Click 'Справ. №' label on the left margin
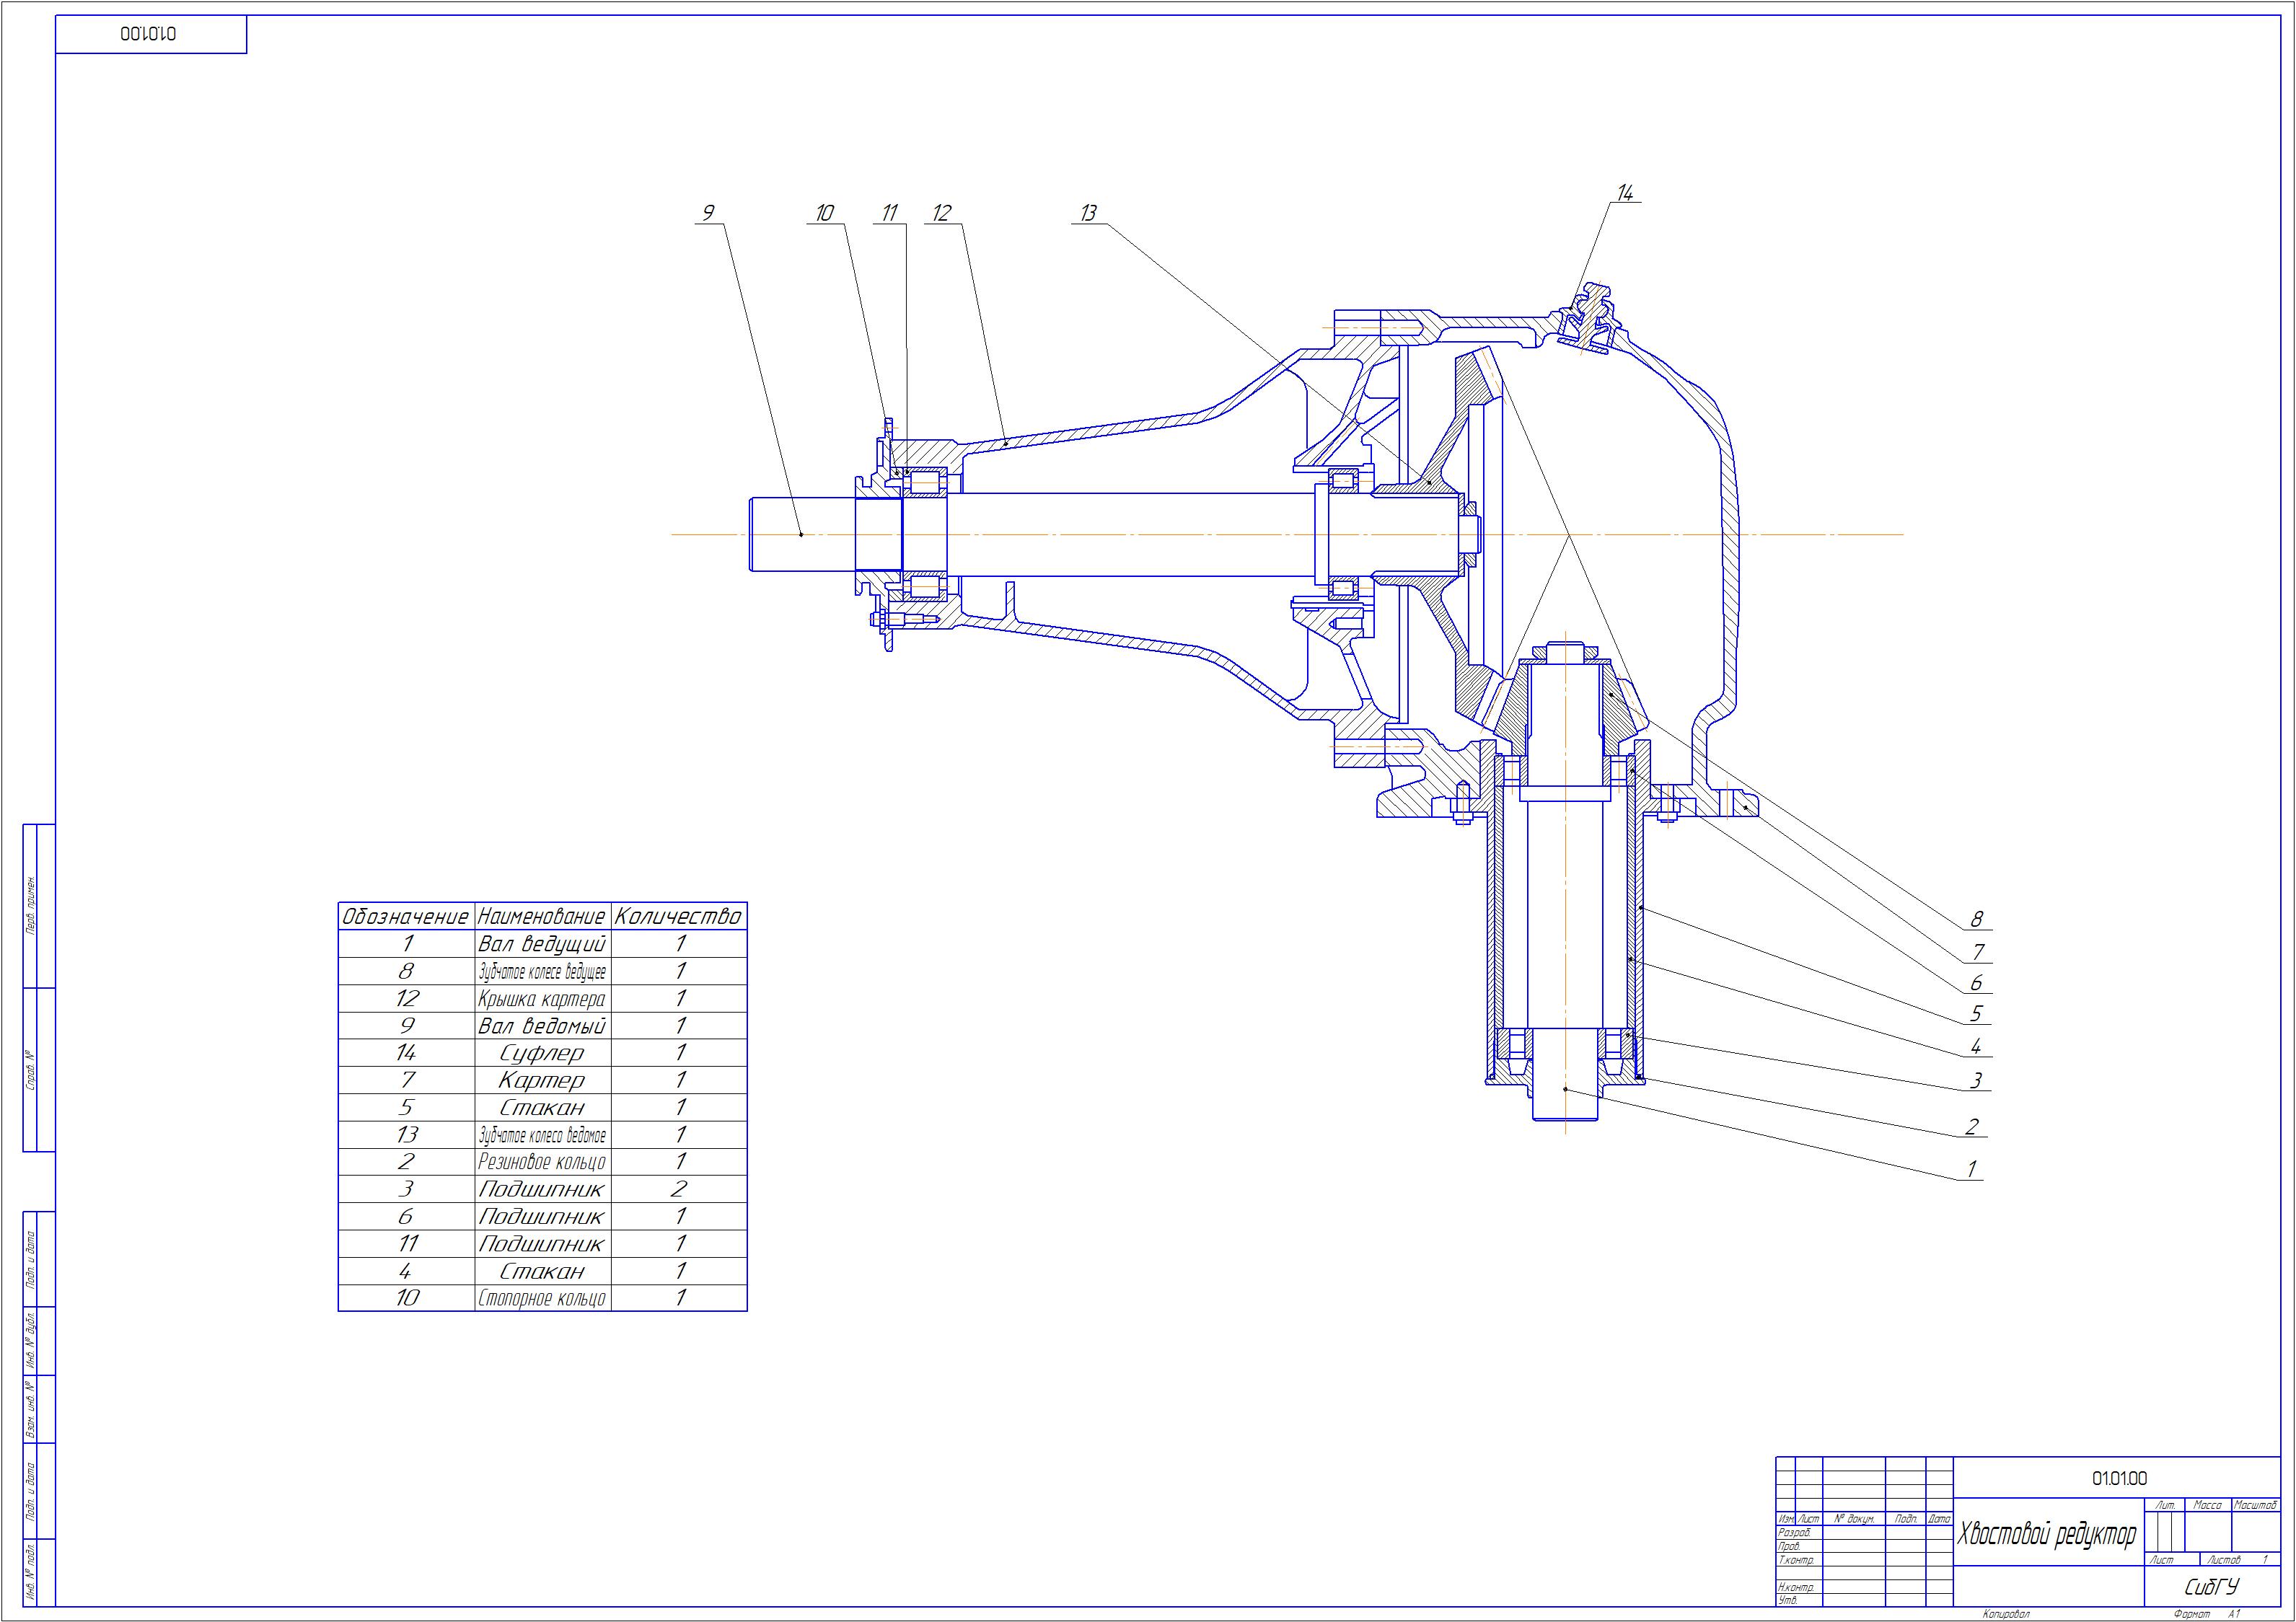The image size is (2296, 1622). [x=31, y=1070]
